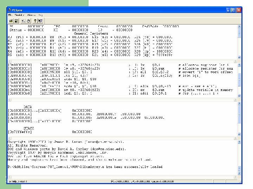253x189 pixels.
Task: Click the Save log file floppy icon
Action: click(16, 21)
